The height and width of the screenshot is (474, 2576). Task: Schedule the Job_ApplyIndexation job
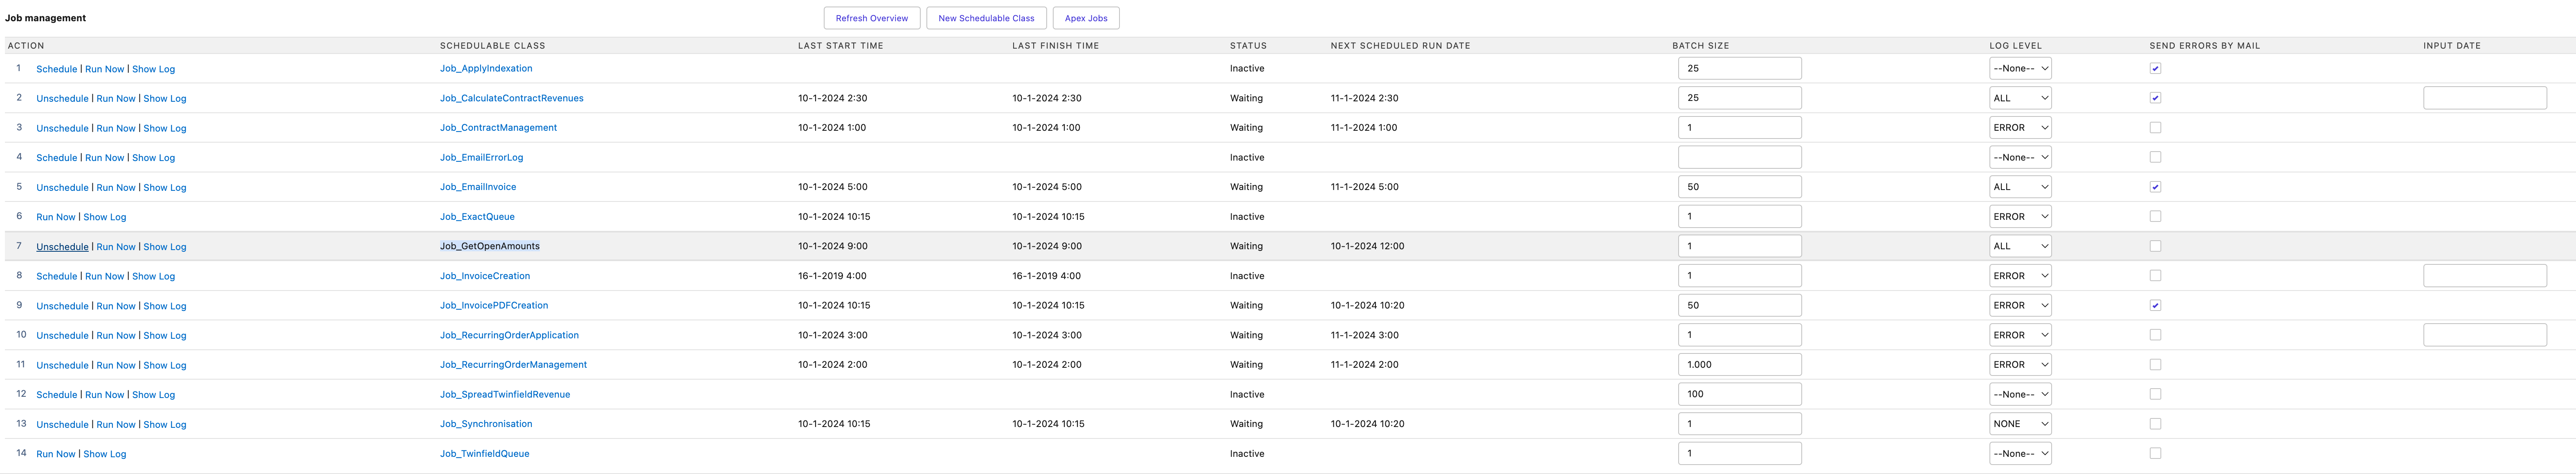click(56, 69)
